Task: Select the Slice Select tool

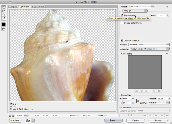Action: 4,10
